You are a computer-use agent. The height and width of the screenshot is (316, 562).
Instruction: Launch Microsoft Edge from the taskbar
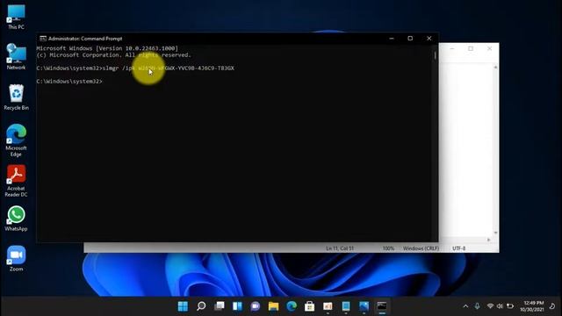292,306
